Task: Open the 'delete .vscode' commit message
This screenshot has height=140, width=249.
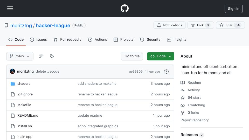Action: pyautogui.click(x=47, y=72)
